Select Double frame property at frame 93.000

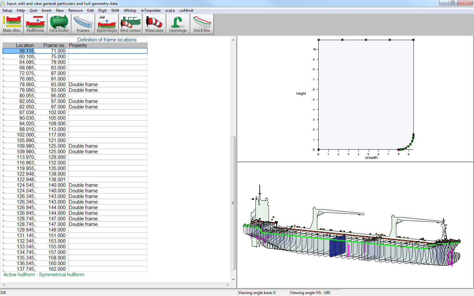(83, 85)
